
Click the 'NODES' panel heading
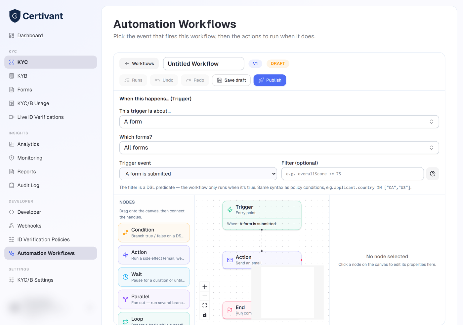[127, 202]
